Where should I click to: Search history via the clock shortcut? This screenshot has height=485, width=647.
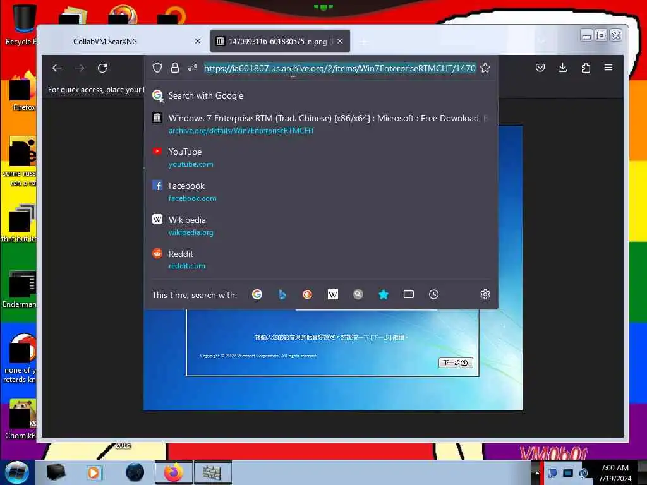(433, 294)
